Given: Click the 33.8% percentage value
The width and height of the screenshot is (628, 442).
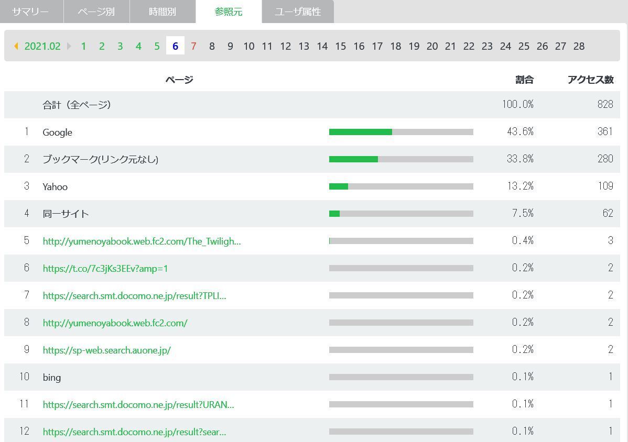Looking at the screenshot, I should [520, 159].
